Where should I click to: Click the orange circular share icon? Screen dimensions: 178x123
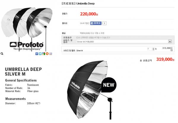click(x=47, y=54)
